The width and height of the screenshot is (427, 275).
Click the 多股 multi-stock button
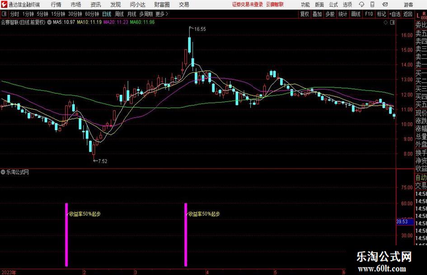point(330,14)
